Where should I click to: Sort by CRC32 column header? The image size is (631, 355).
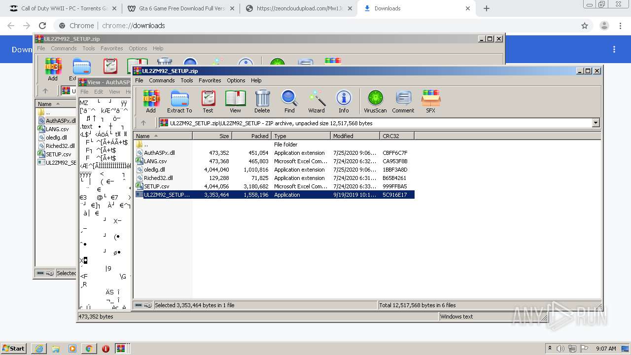coord(397,136)
